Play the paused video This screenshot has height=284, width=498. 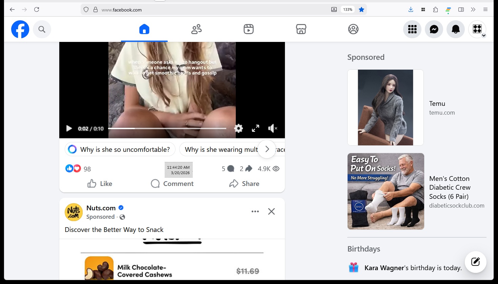pos(69,128)
